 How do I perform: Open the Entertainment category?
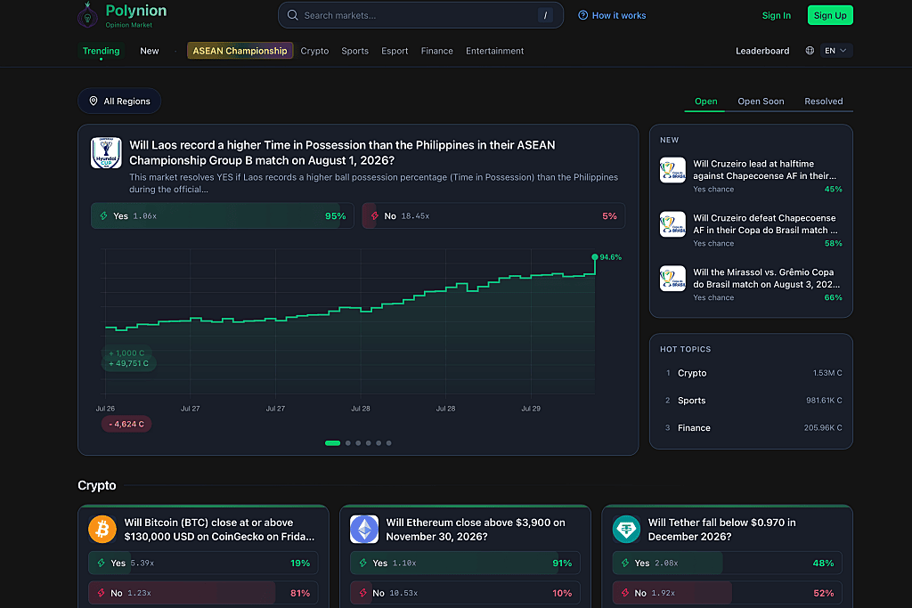(x=494, y=51)
